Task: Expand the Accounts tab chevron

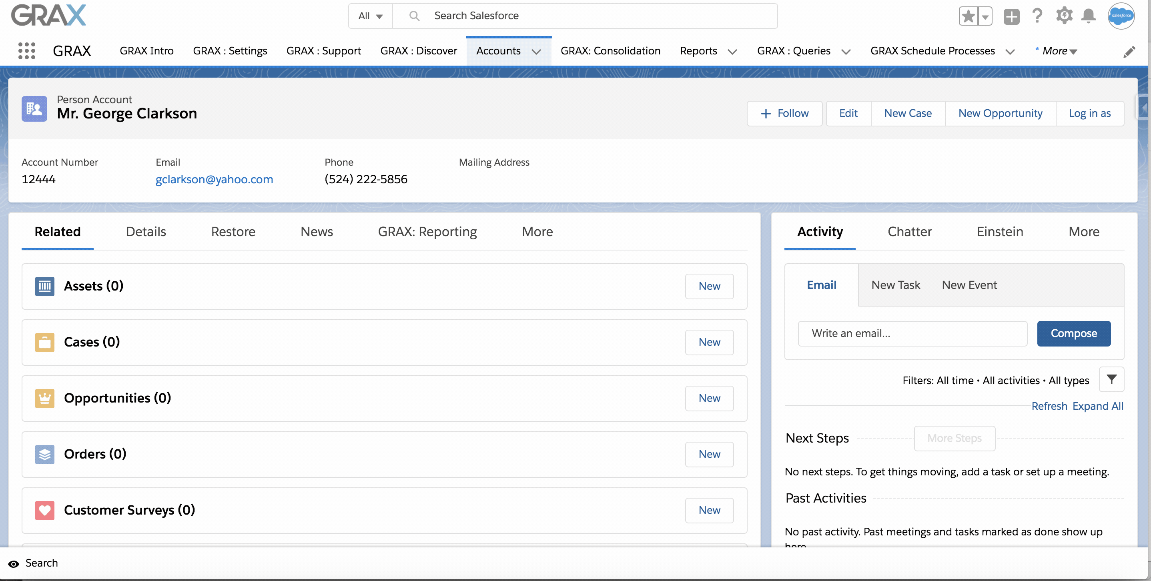Action: 536,52
